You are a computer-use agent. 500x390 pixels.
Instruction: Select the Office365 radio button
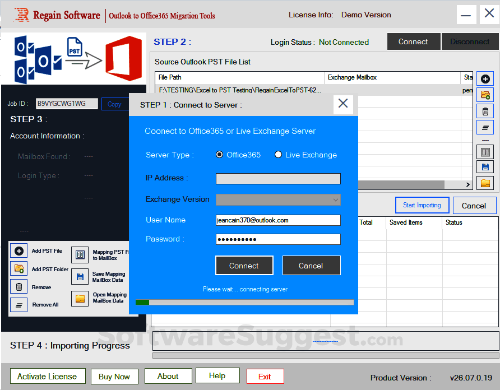tap(220, 155)
